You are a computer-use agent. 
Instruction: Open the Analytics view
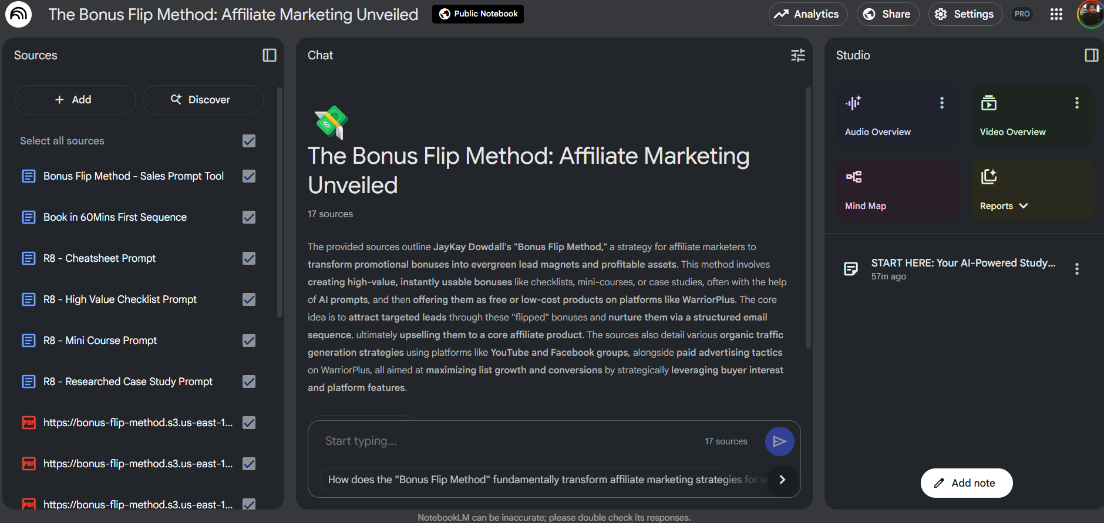click(807, 14)
